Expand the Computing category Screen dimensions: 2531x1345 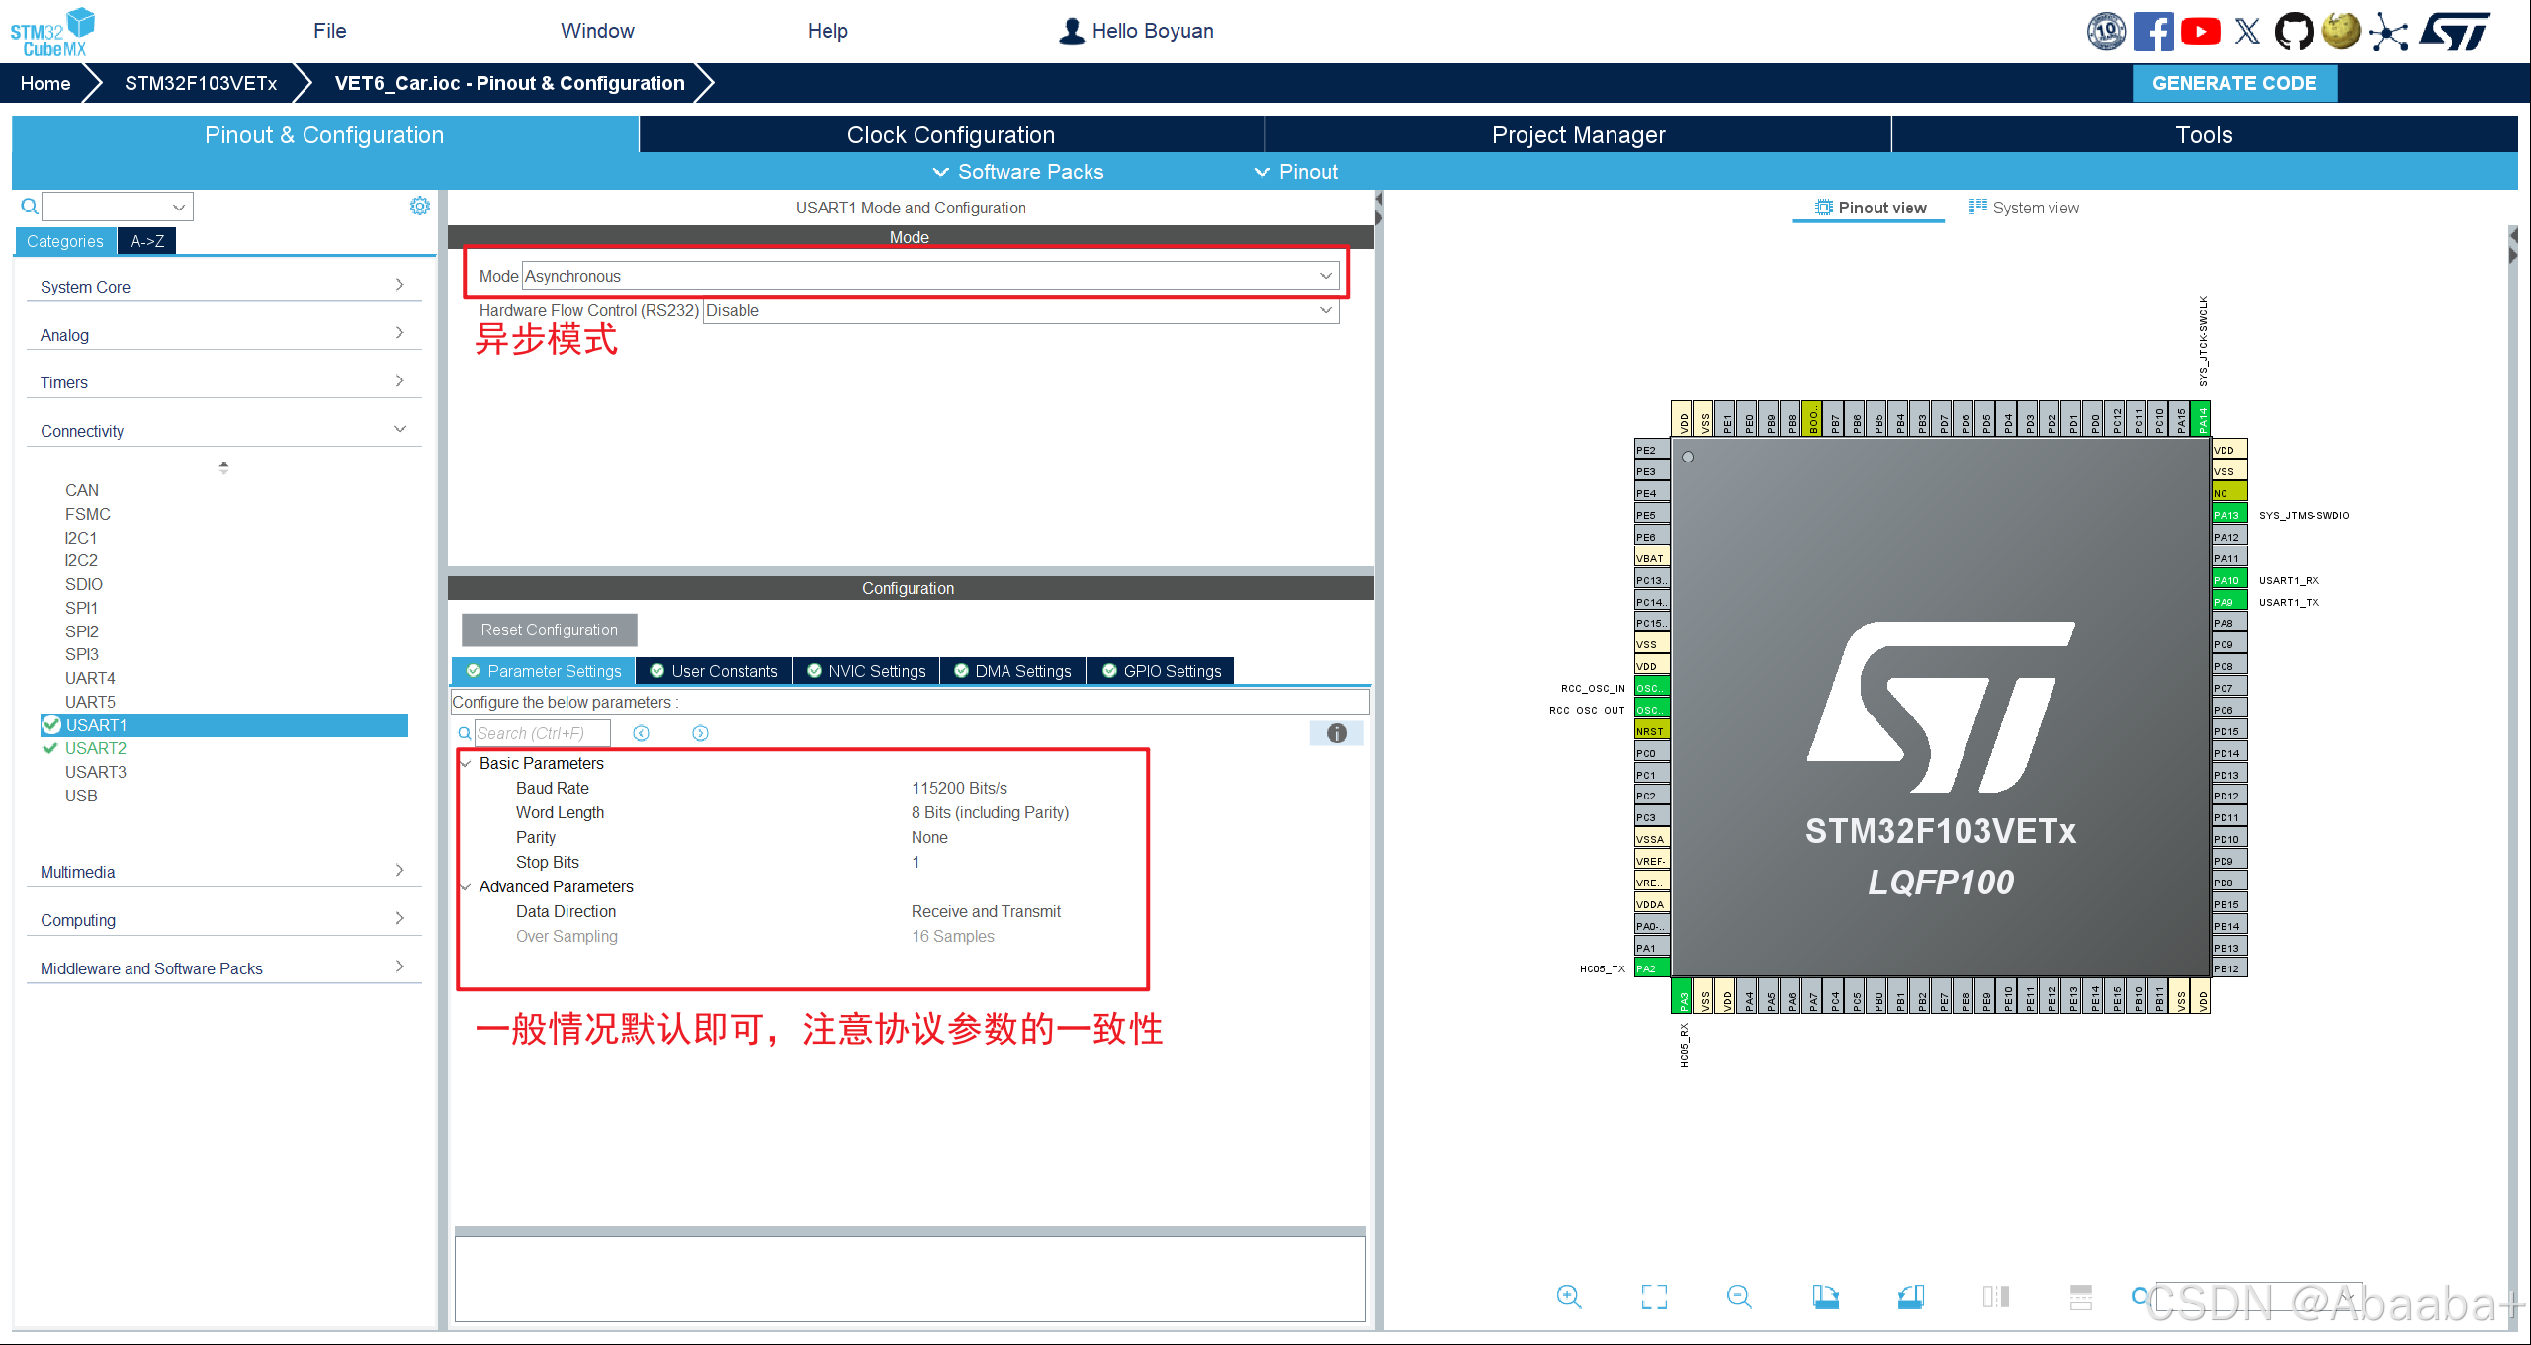pos(223,919)
